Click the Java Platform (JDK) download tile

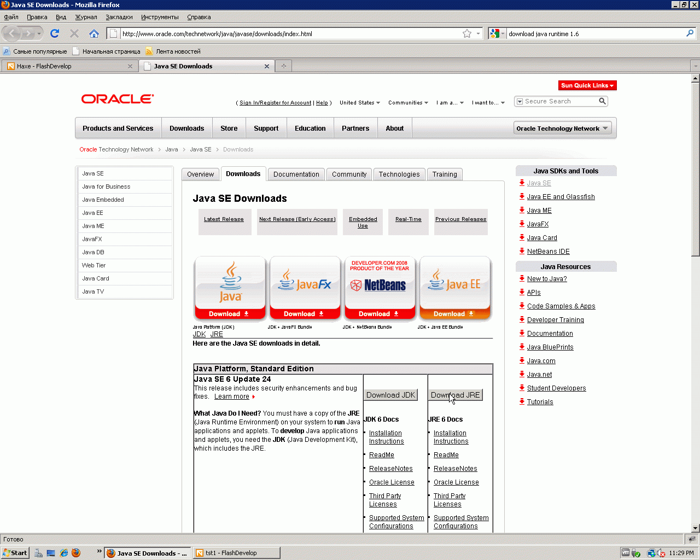coord(230,288)
